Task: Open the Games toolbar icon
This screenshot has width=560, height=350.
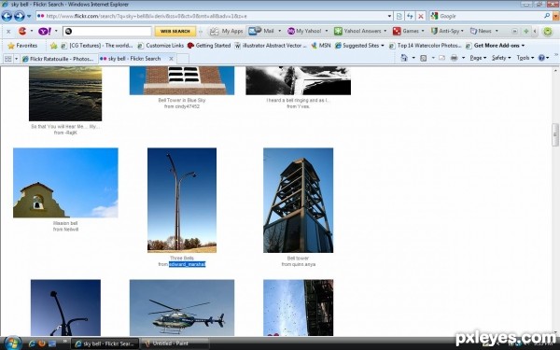Action: (397, 31)
